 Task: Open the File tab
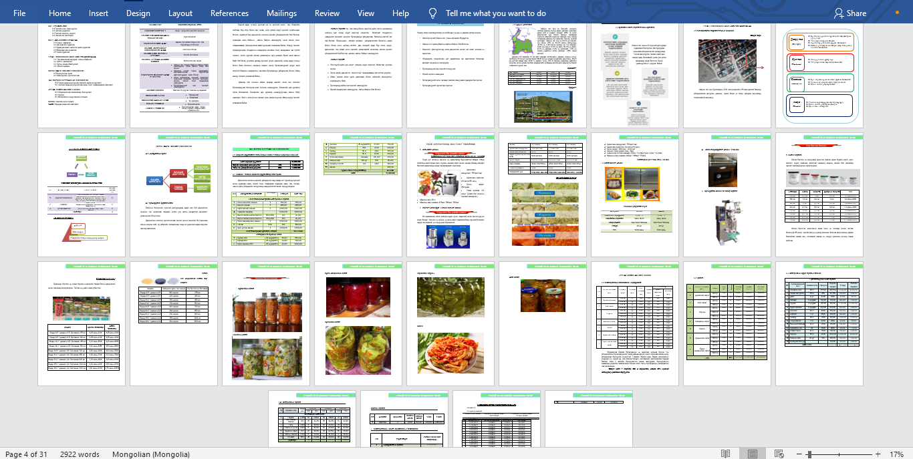[x=19, y=13]
